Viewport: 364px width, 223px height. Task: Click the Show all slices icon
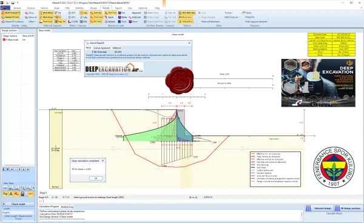pyautogui.click(x=26, y=17)
